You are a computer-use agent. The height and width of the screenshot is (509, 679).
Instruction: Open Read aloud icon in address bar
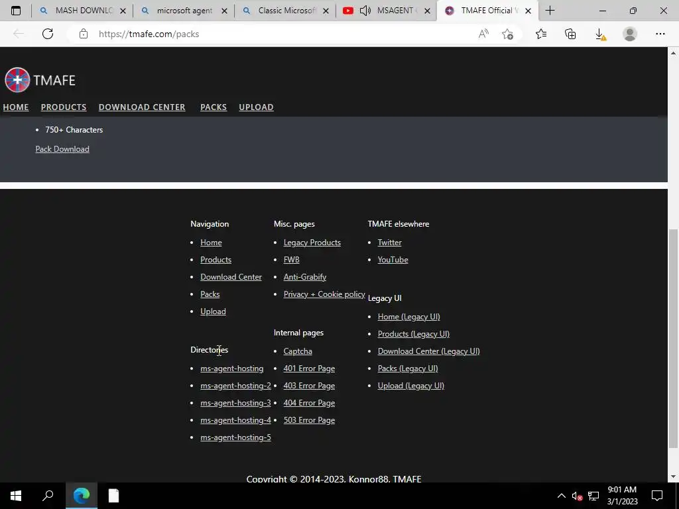click(483, 34)
